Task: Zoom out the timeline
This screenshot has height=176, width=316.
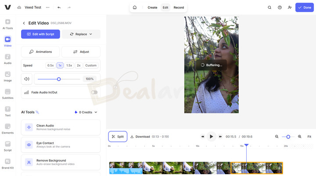Action: click(x=276, y=137)
